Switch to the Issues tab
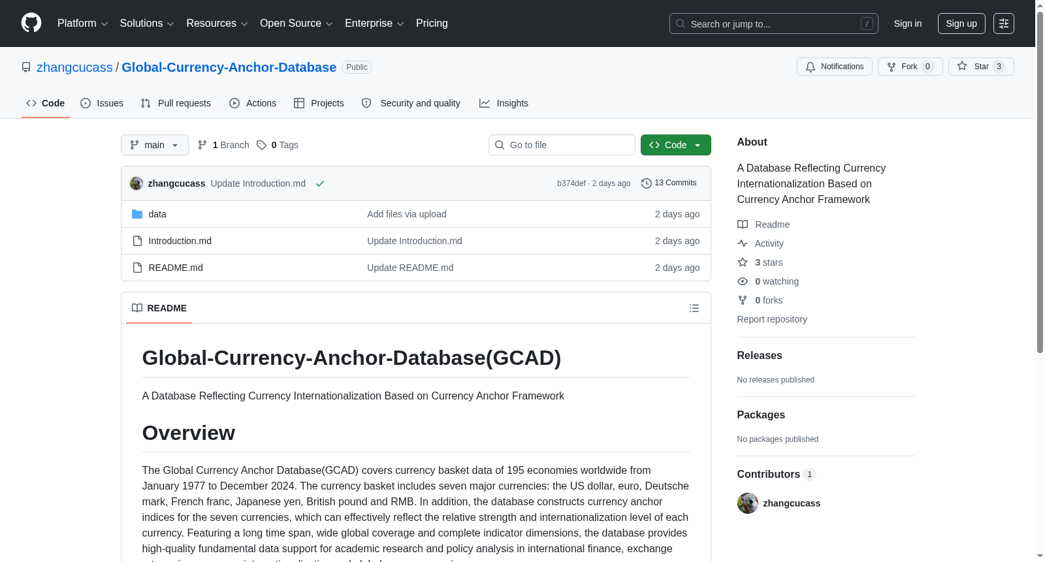Image resolution: width=1045 pixels, height=562 pixels. 102,103
